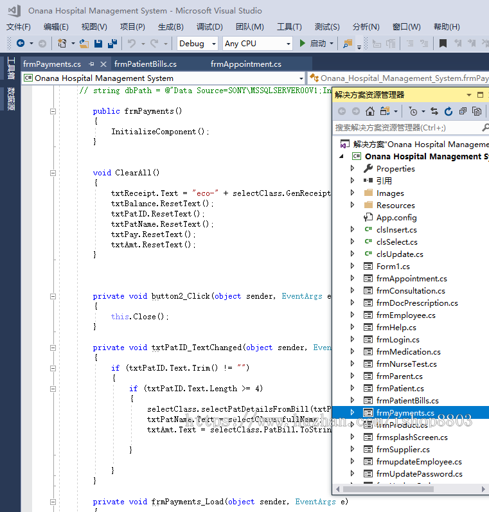Click the Redo arrow icon
This screenshot has width=489, height=512.
[x=154, y=44]
